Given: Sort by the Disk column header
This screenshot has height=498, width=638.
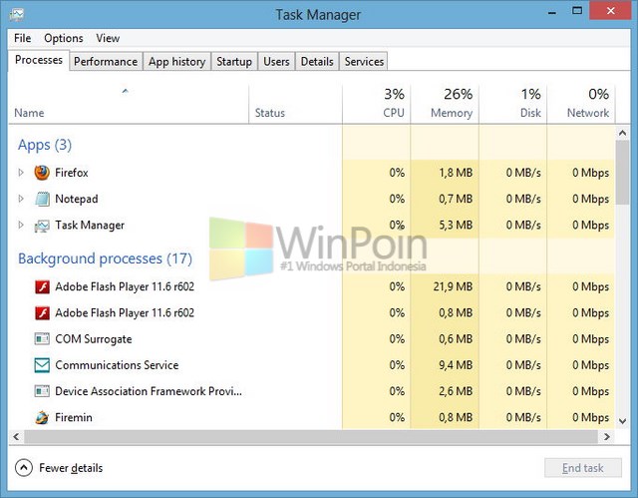Looking at the screenshot, I should click(x=513, y=104).
